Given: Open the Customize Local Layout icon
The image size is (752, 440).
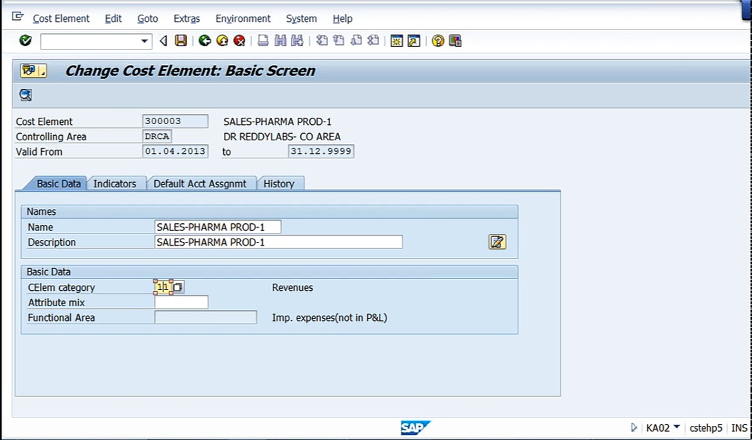Looking at the screenshot, I should pyautogui.click(x=455, y=41).
